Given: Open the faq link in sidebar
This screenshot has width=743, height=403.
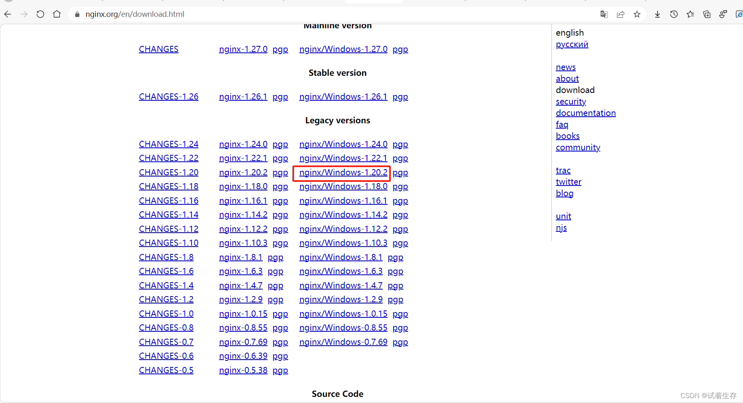Looking at the screenshot, I should [562, 125].
